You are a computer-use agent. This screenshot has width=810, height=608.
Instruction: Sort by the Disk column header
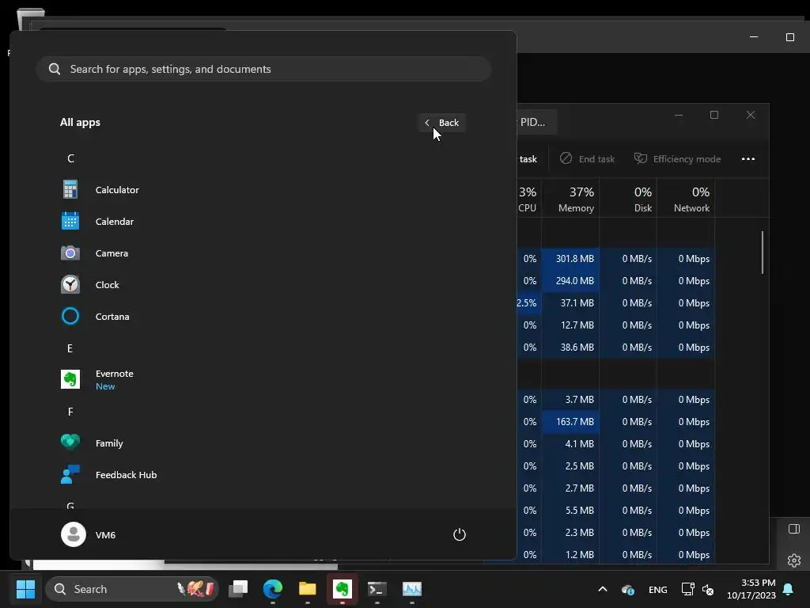[x=628, y=199]
